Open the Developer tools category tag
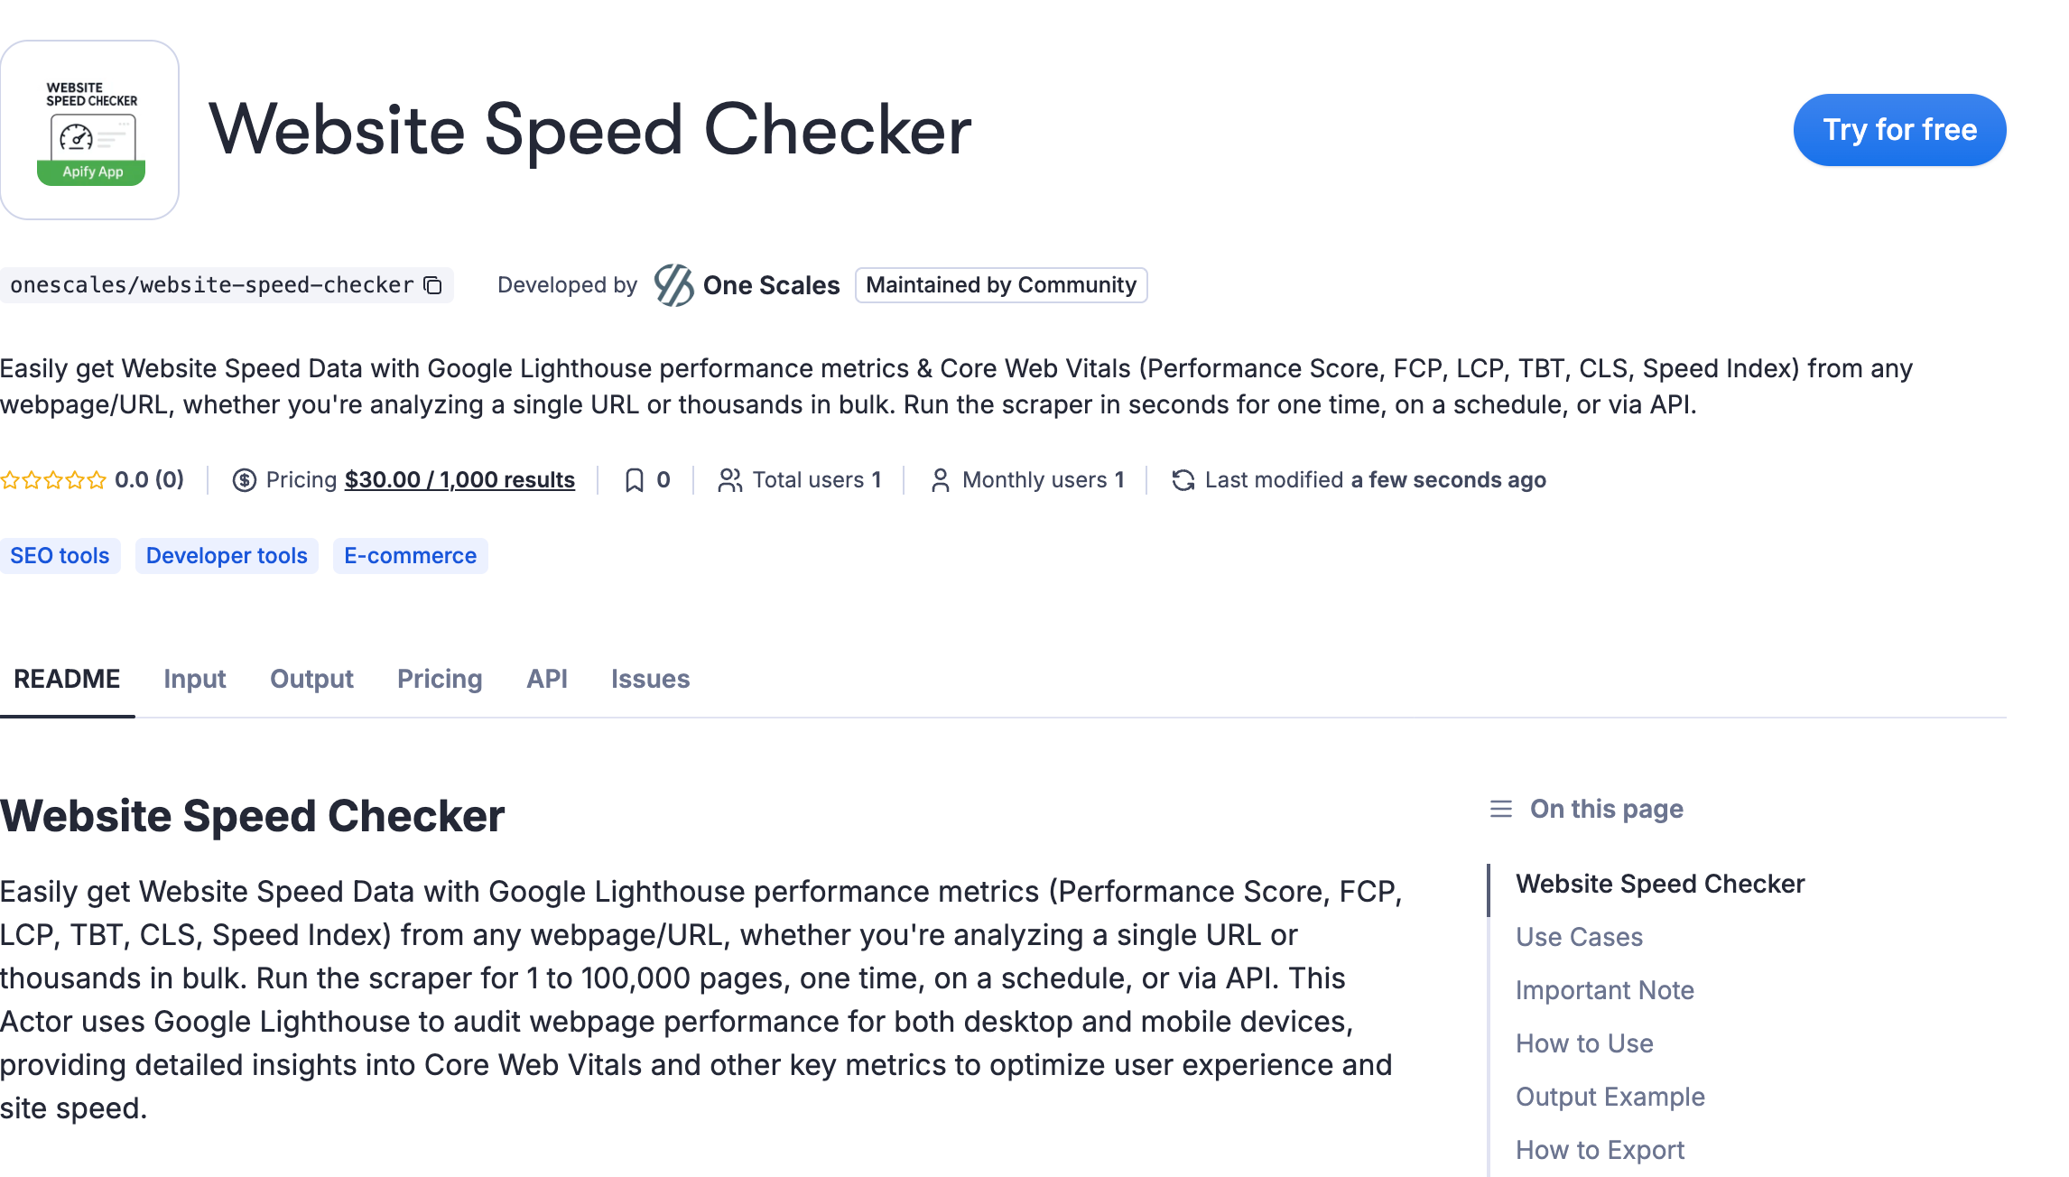Viewport: 2069px width, 1177px height. (x=227, y=556)
